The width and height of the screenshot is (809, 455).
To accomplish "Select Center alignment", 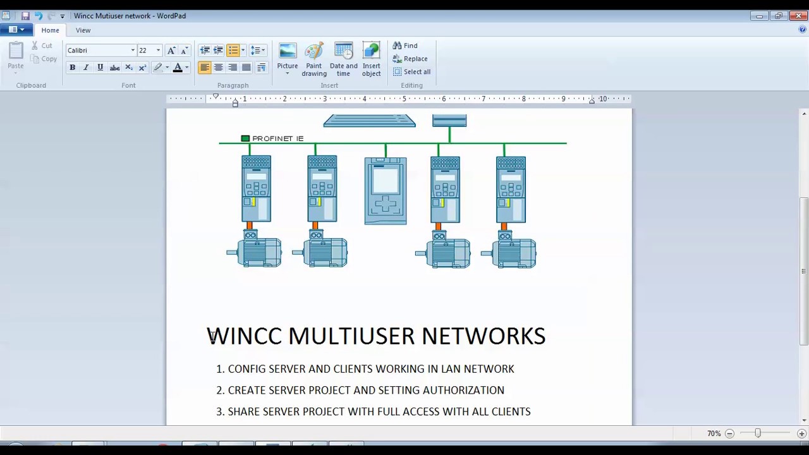I will pyautogui.click(x=219, y=68).
